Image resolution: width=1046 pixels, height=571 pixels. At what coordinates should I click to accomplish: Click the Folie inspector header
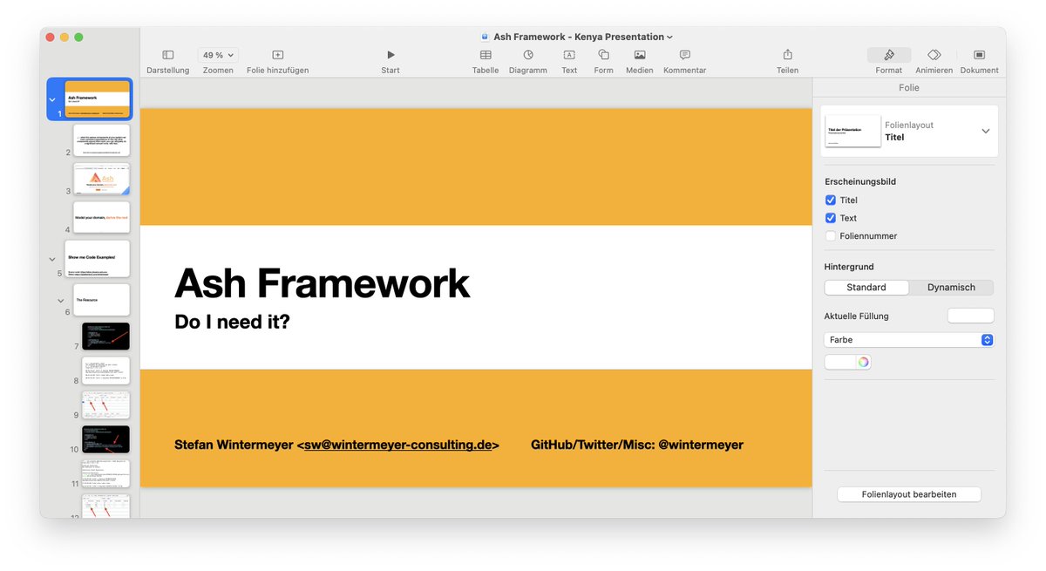pyautogui.click(x=909, y=87)
